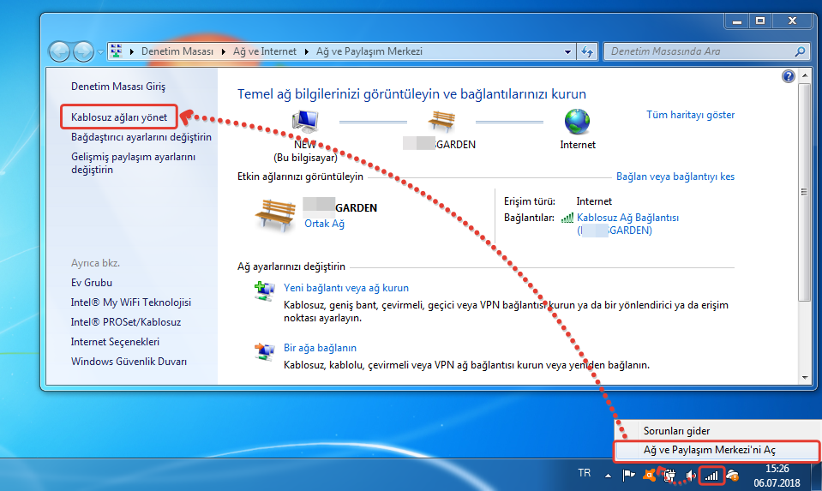Image resolution: width=822 pixels, height=491 pixels.
Task: Click the park bench network icon under active networks
Action: point(276,214)
